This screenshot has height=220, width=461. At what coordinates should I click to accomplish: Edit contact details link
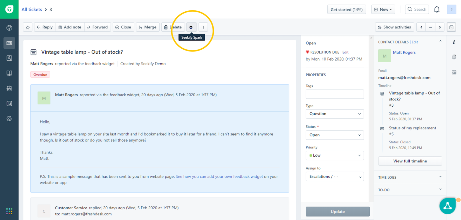pos(415,42)
